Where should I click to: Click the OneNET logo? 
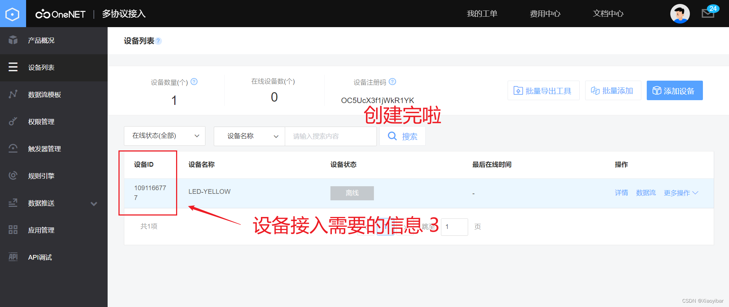pyautogui.click(x=61, y=14)
